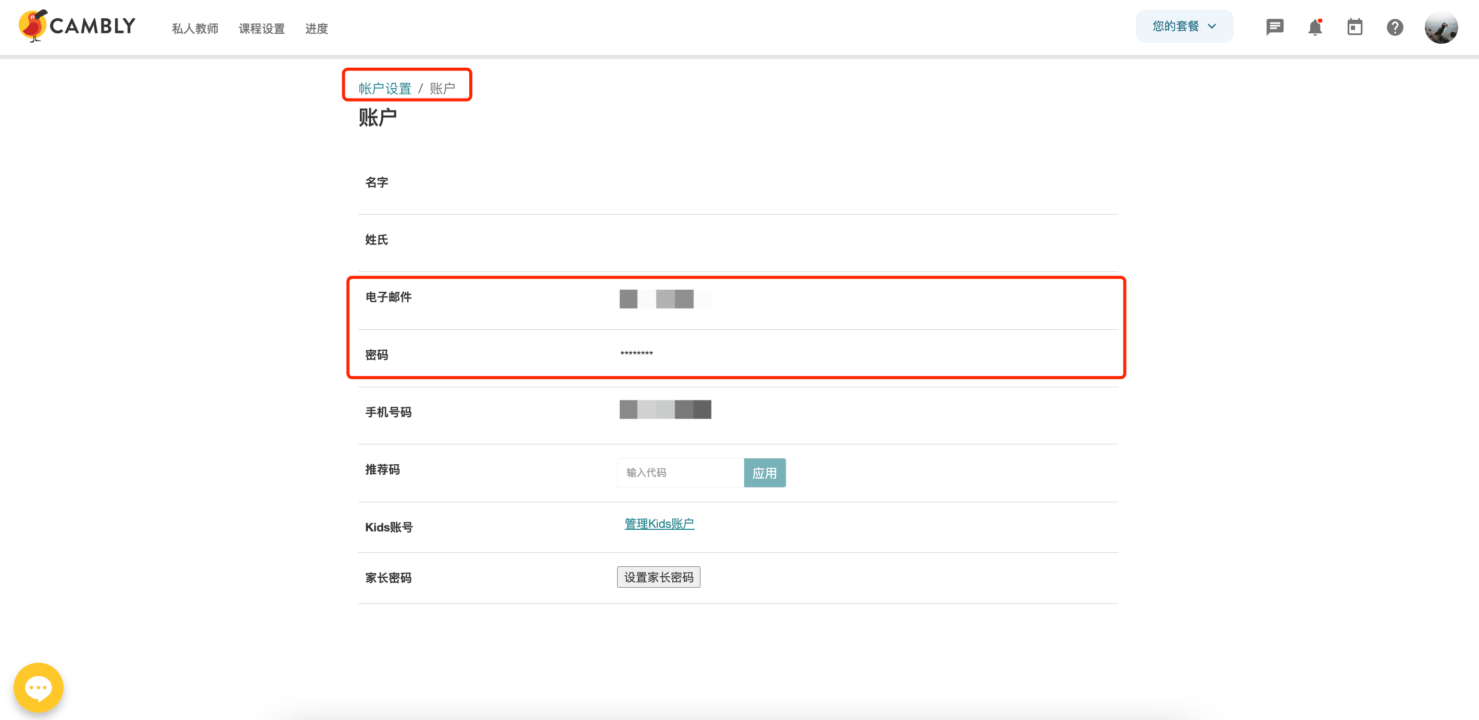1479x720 pixels.
Task: Open the notifications bell
Action: click(1315, 27)
